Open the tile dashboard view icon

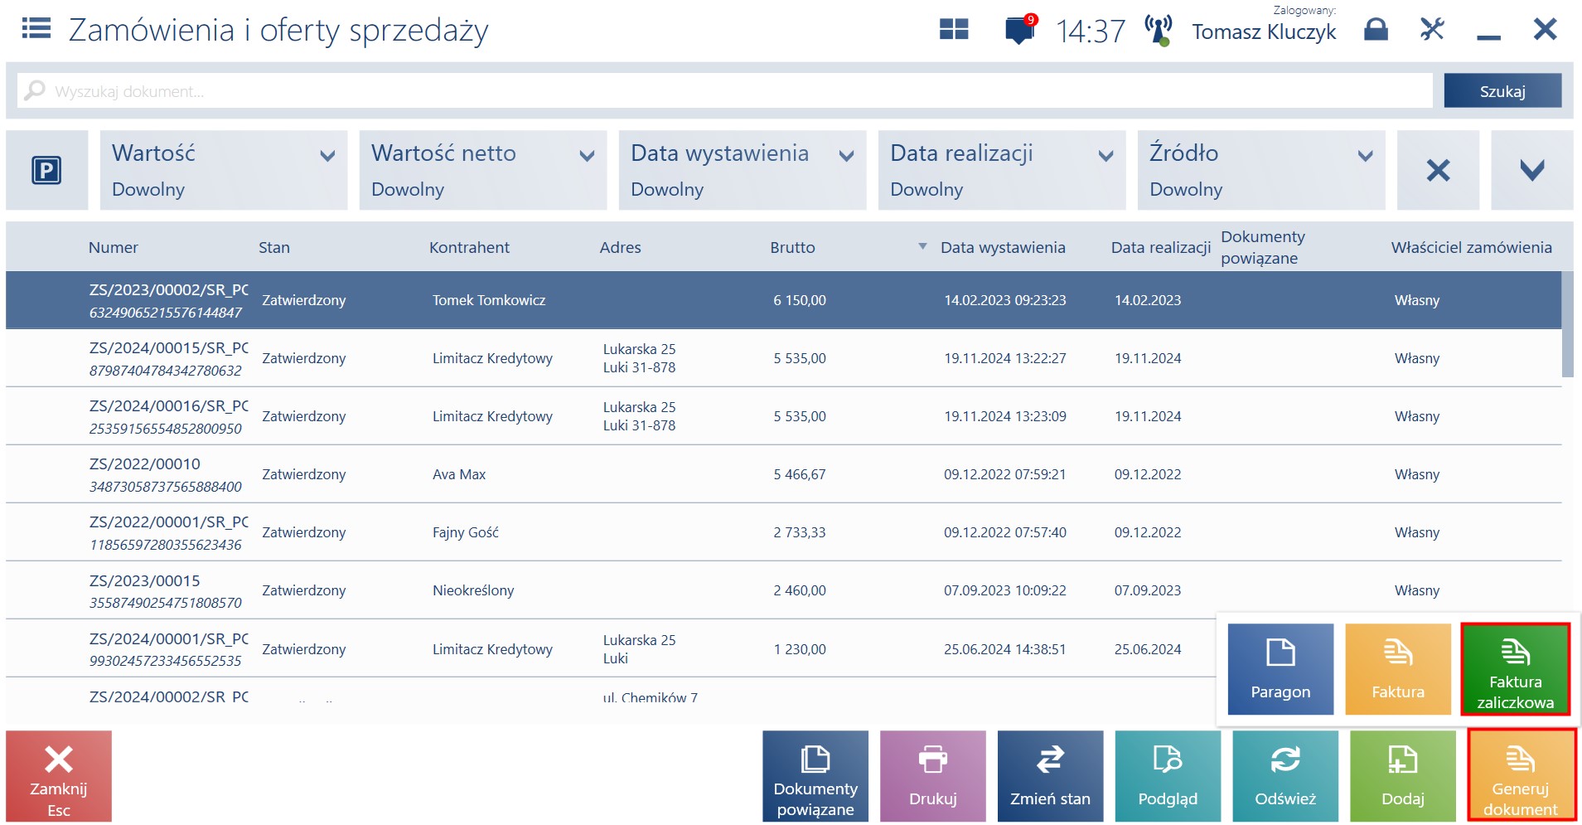tap(954, 30)
